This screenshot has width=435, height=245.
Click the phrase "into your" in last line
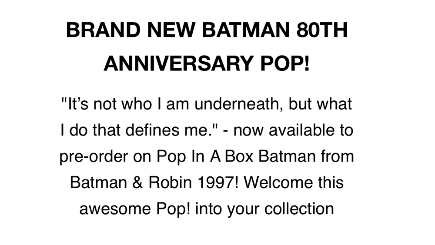[227, 209]
